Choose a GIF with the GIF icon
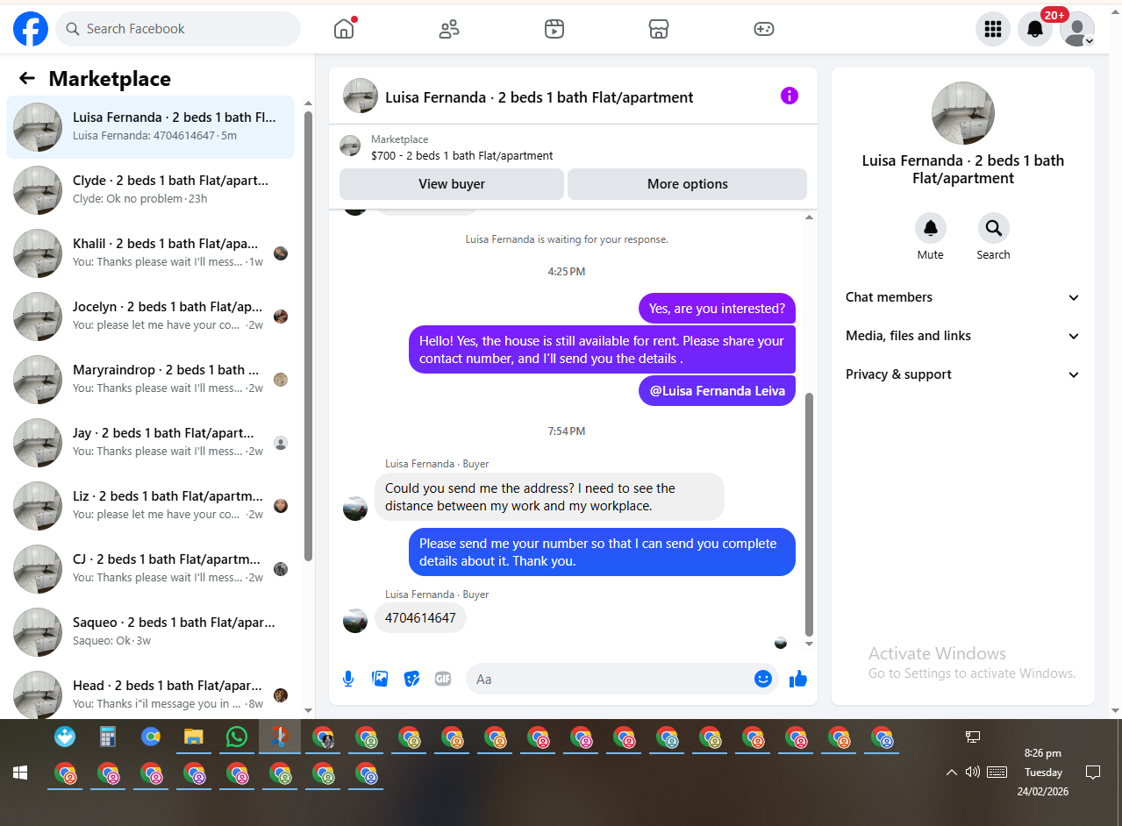 point(443,679)
